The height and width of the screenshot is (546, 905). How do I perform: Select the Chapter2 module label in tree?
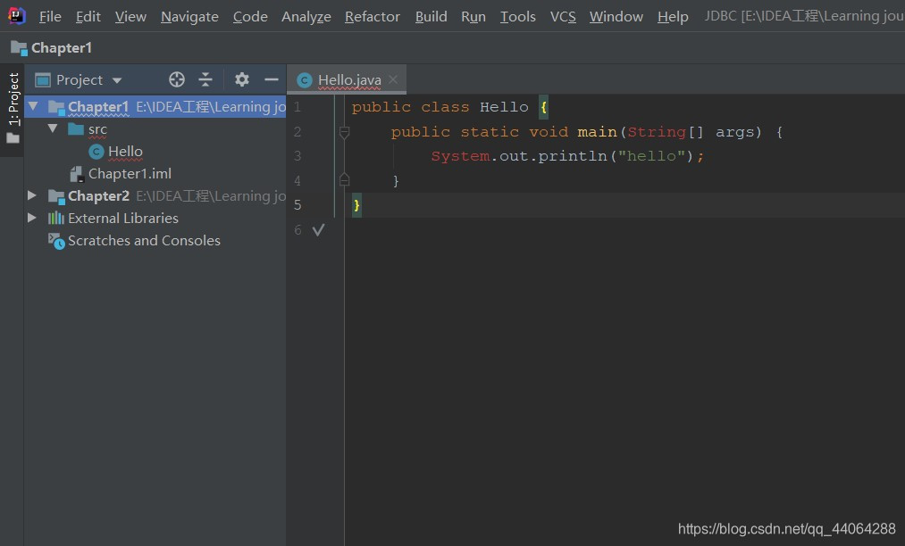pyautogui.click(x=98, y=196)
